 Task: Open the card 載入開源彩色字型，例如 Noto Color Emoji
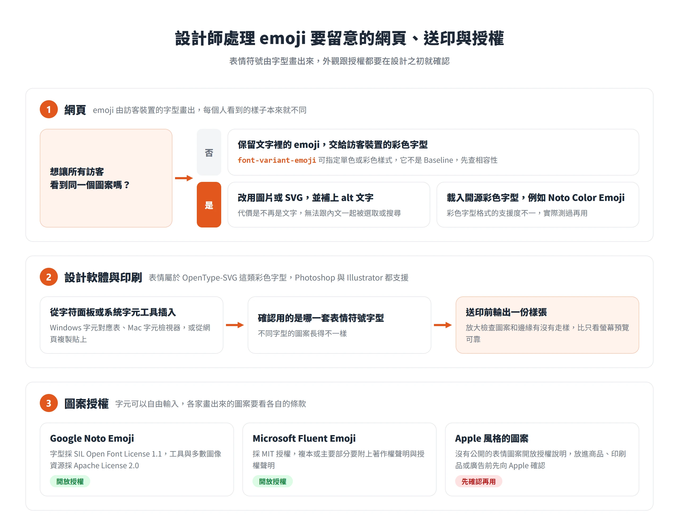(x=538, y=205)
